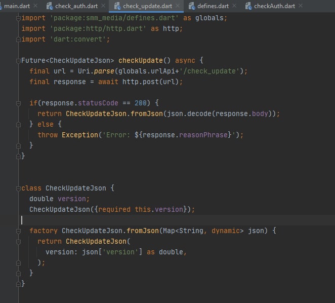The image size is (335, 303).
Task: Collapse the factory fromJson fold marker
Action: pos(18,231)
